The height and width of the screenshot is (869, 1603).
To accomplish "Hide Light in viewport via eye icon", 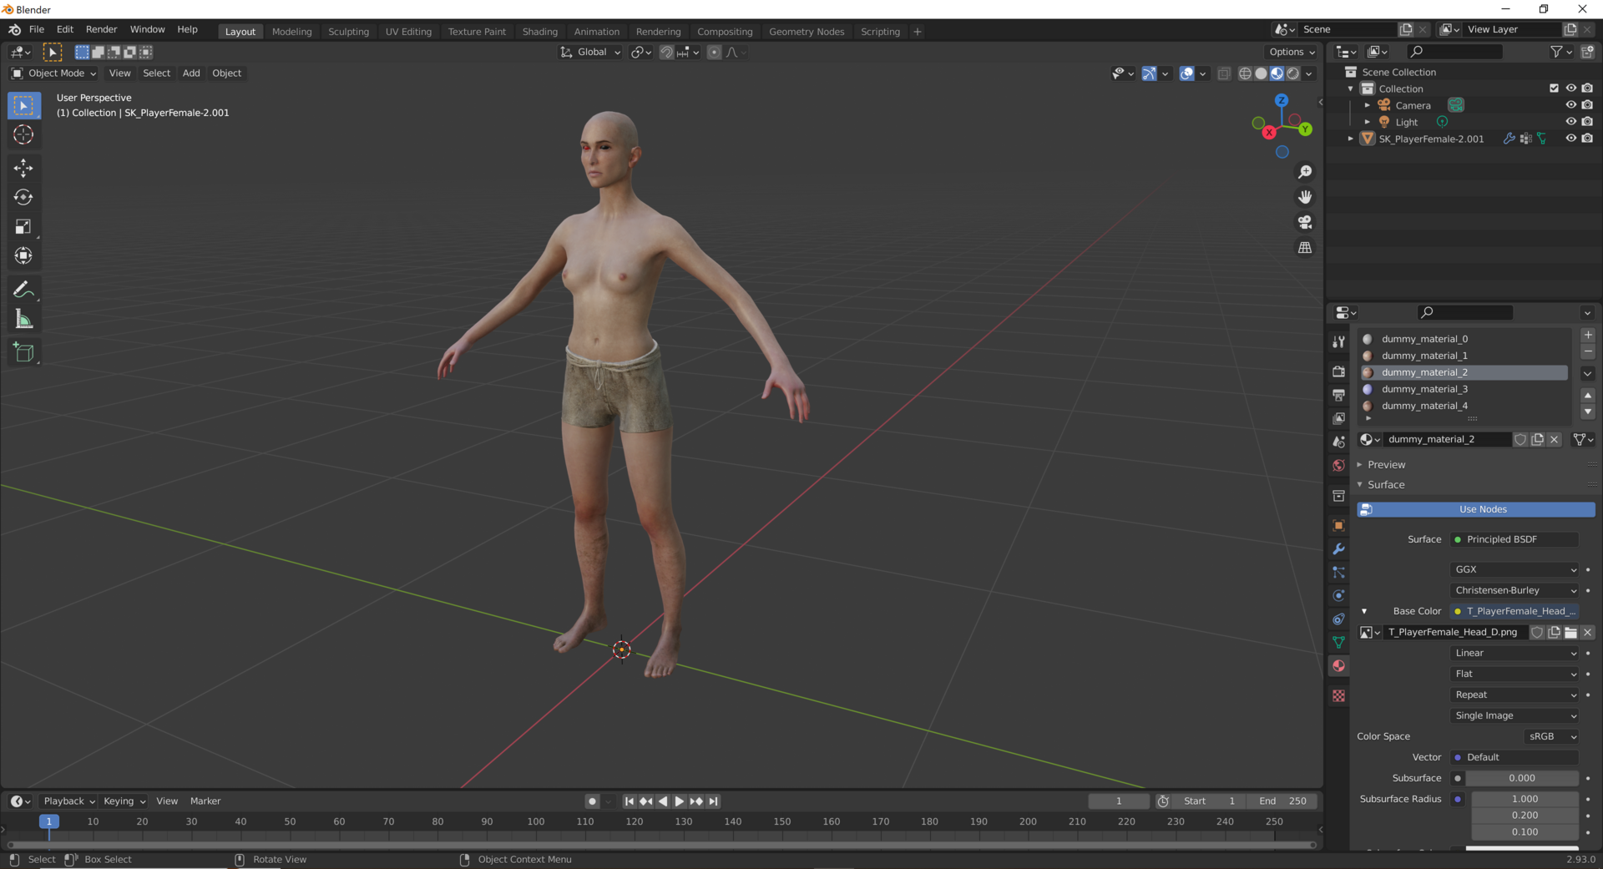I will point(1570,122).
